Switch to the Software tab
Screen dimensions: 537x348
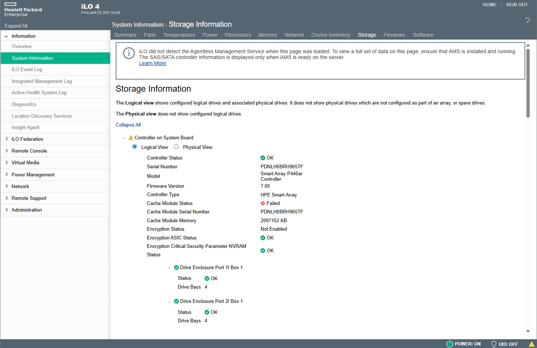point(423,35)
